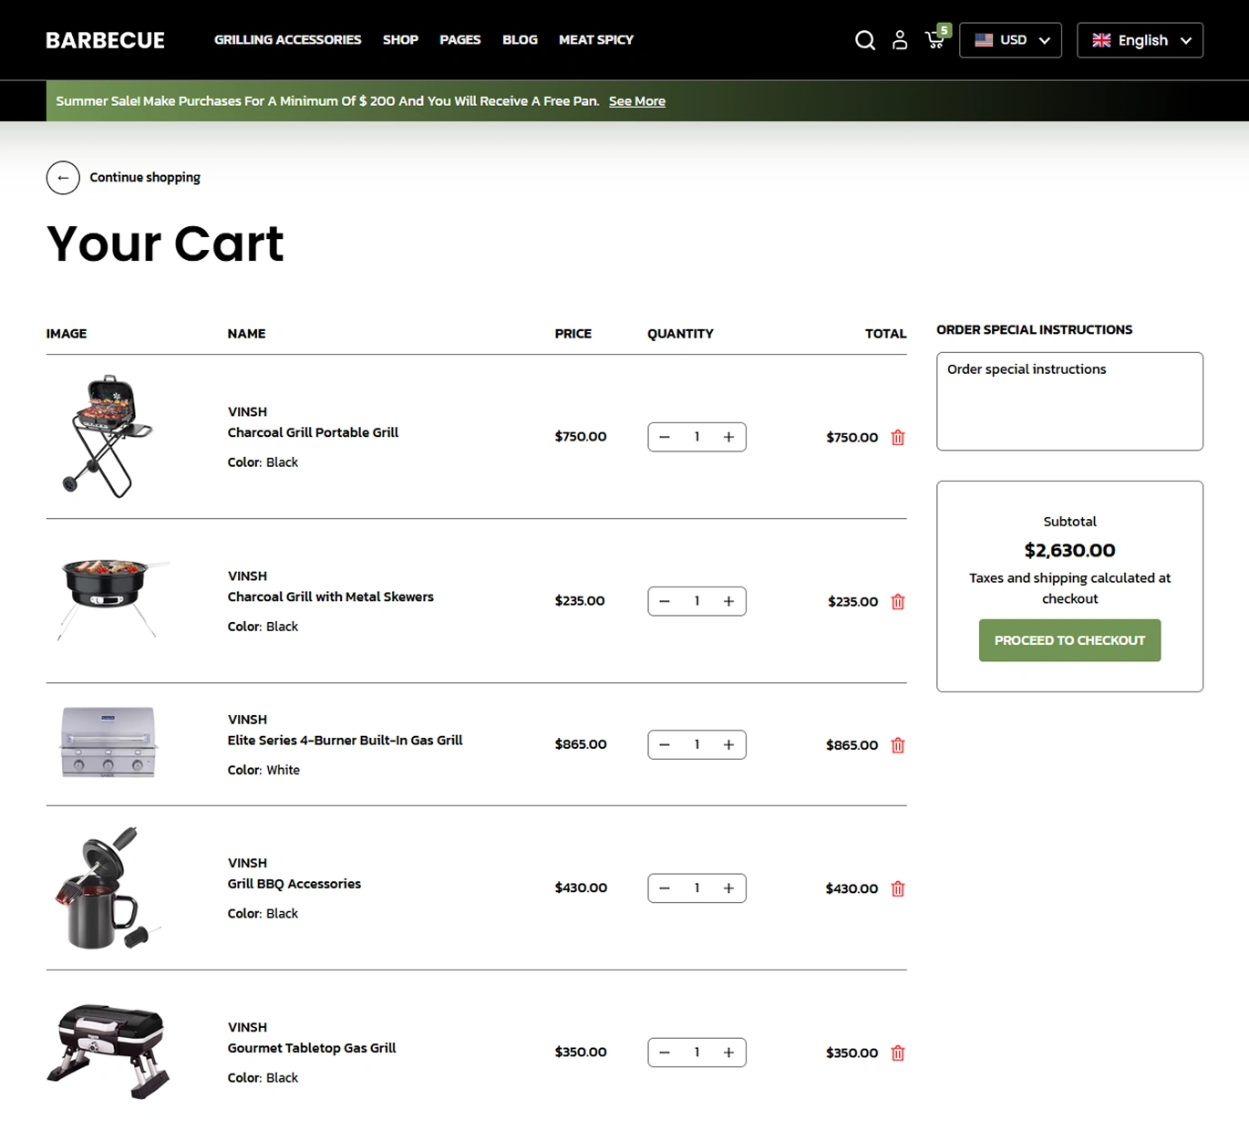The image size is (1249, 1131).
Task: Click quantity field of Charcoal Grill Portable Grill
Action: coord(697,437)
